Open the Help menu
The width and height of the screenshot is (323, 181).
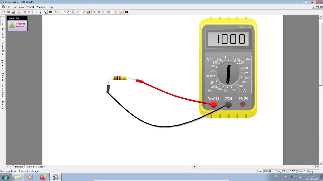50,7
